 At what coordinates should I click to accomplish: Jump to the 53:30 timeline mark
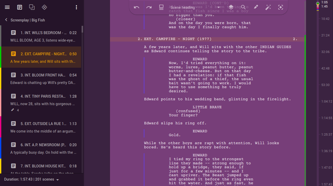(325, 85)
